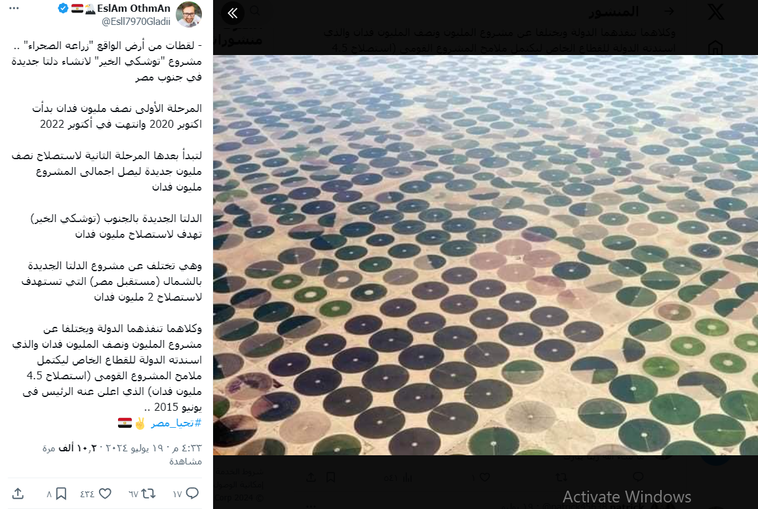
Task: Open EslAm OthmAn profile avatar
Action: (189, 14)
